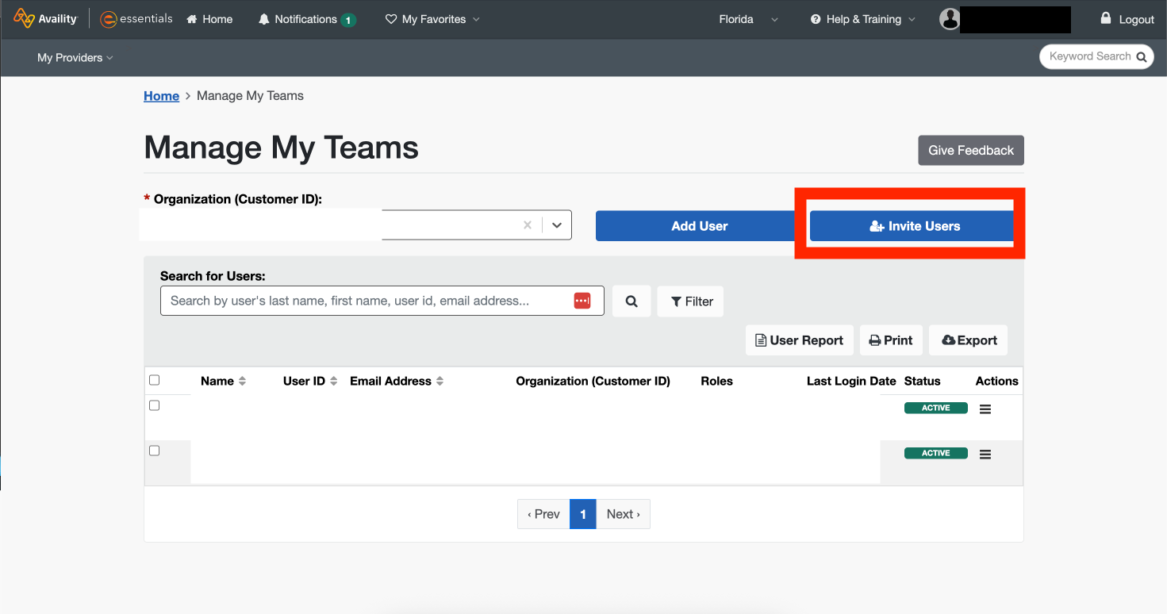
Task: Open the Help & Training menu
Action: (x=863, y=19)
